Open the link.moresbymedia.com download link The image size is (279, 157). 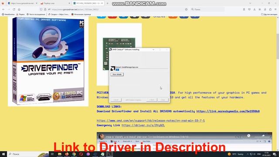pyautogui.click(x=228, y=111)
